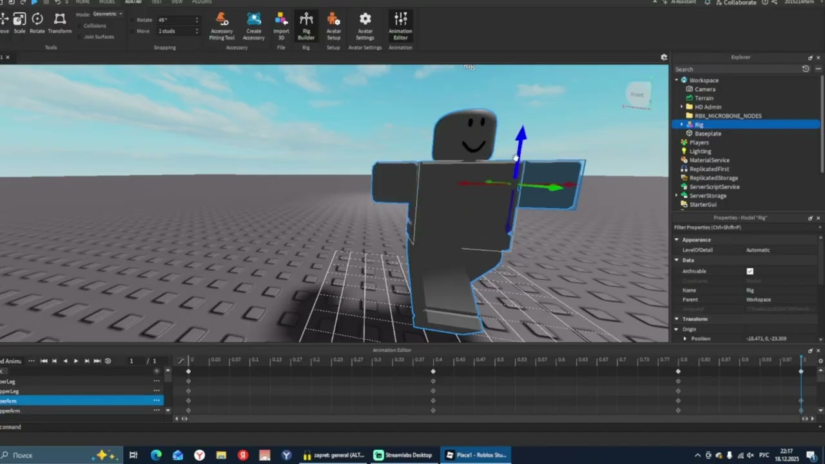This screenshot has width=825, height=464.
Task: Expand the Position property
Action: click(x=685, y=338)
